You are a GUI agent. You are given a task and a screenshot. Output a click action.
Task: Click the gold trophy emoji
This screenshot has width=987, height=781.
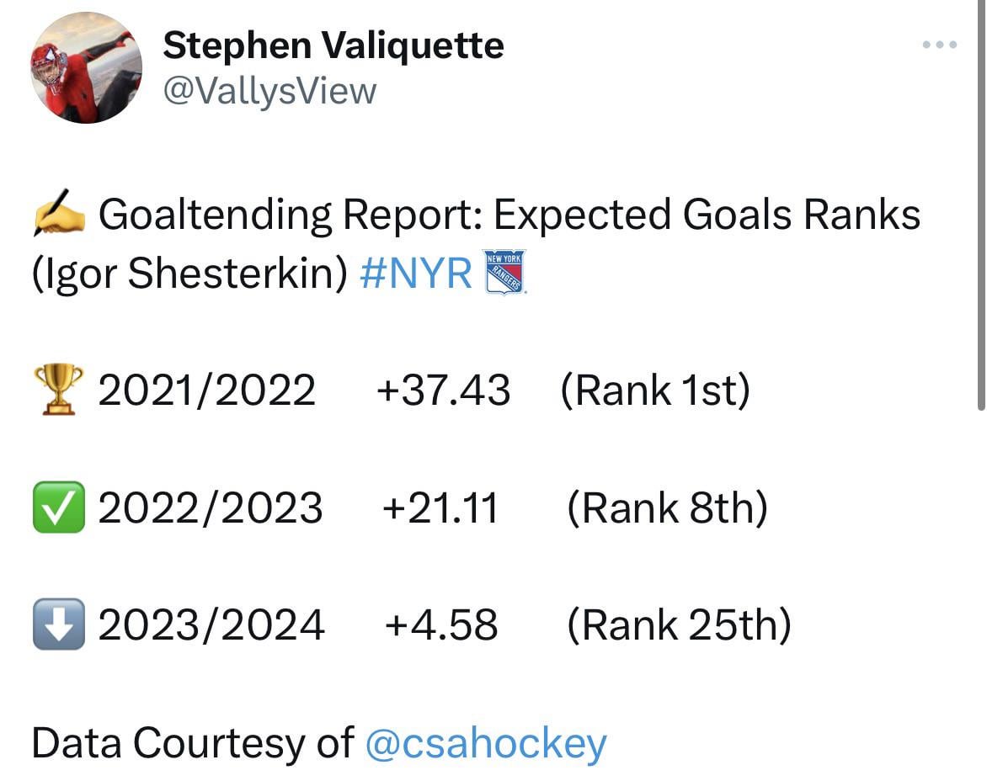pyautogui.click(x=57, y=390)
